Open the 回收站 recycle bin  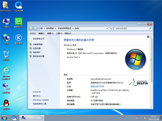click(6, 55)
